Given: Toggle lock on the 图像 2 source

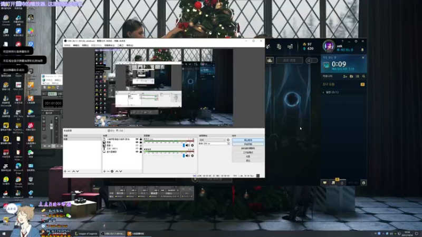Looking at the screenshot, I should pos(141,145).
